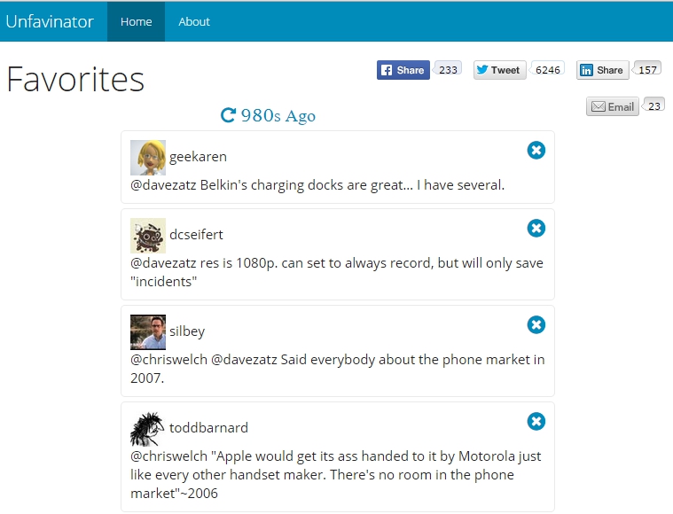The height and width of the screenshot is (514, 673).
Task: Open the About nav item
Action: (194, 21)
